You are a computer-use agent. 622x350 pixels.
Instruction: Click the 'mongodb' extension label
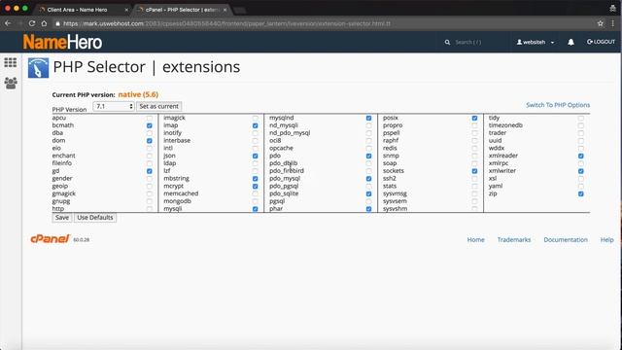[x=177, y=201]
